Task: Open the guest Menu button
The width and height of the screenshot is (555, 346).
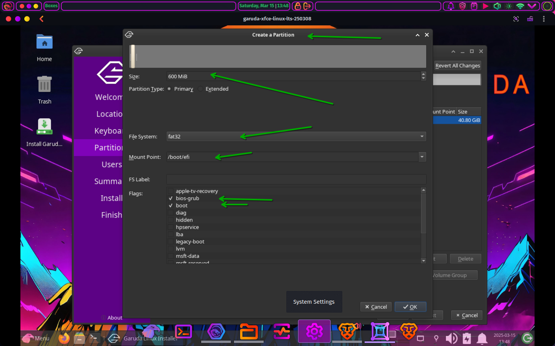Action: coord(36,338)
